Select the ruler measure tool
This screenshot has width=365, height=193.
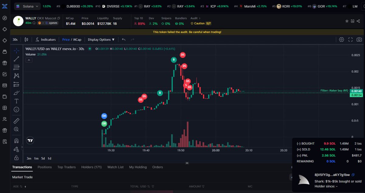pyautogui.click(x=16, y=121)
